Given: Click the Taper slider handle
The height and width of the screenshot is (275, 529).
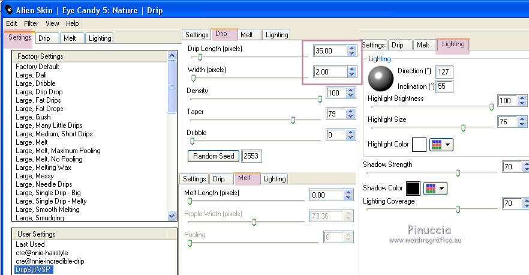Looking at the screenshot, I should [x=293, y=120].
